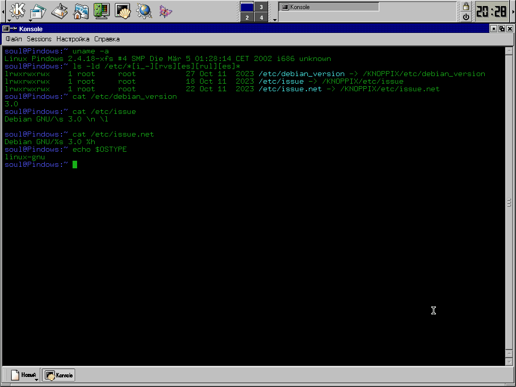
Task: Launch the system monitor panel icon
Action: (101, 11)
